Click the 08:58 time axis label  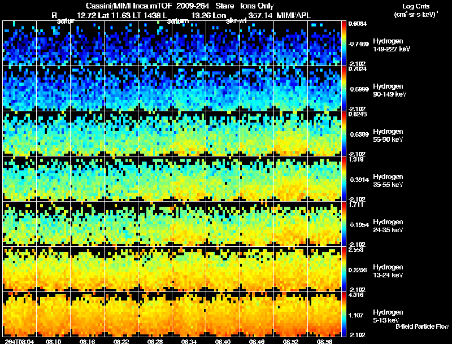pos(324,342)
